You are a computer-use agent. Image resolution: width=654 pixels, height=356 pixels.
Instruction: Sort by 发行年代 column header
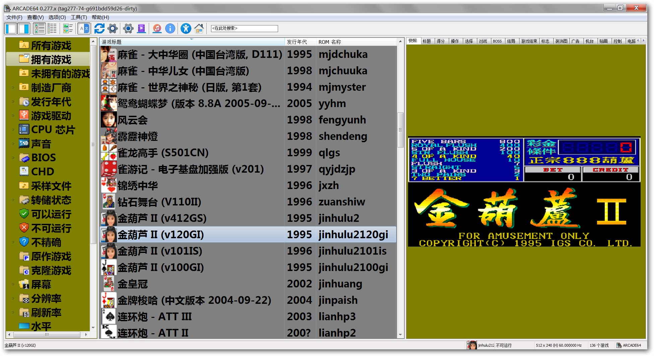[x=300, y=42]
